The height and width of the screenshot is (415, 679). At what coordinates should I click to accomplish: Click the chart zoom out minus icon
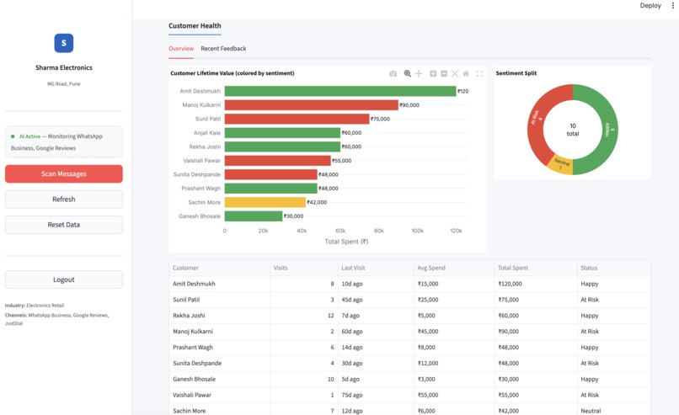pos(444,73)
